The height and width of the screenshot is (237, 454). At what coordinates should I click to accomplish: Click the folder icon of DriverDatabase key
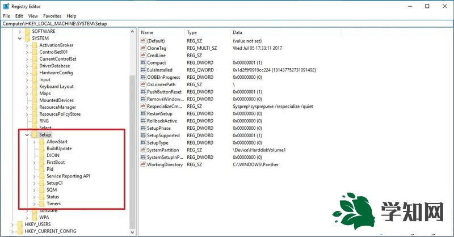coord(35,66)
